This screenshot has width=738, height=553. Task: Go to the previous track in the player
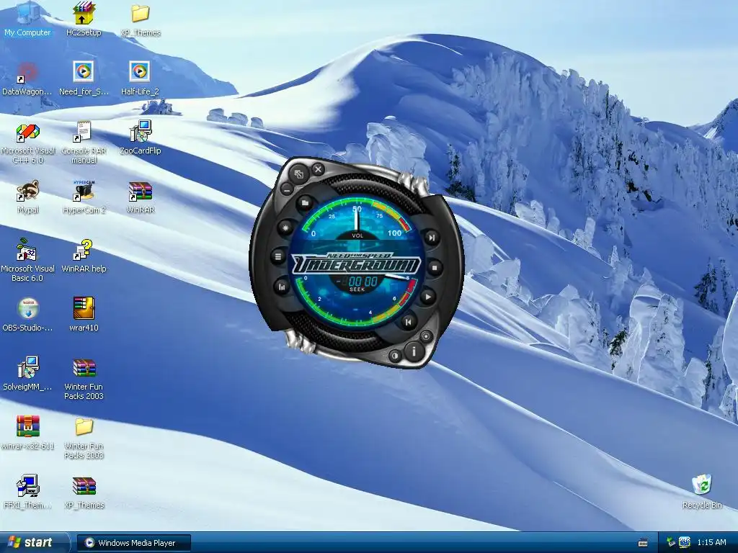coord(408,322)
